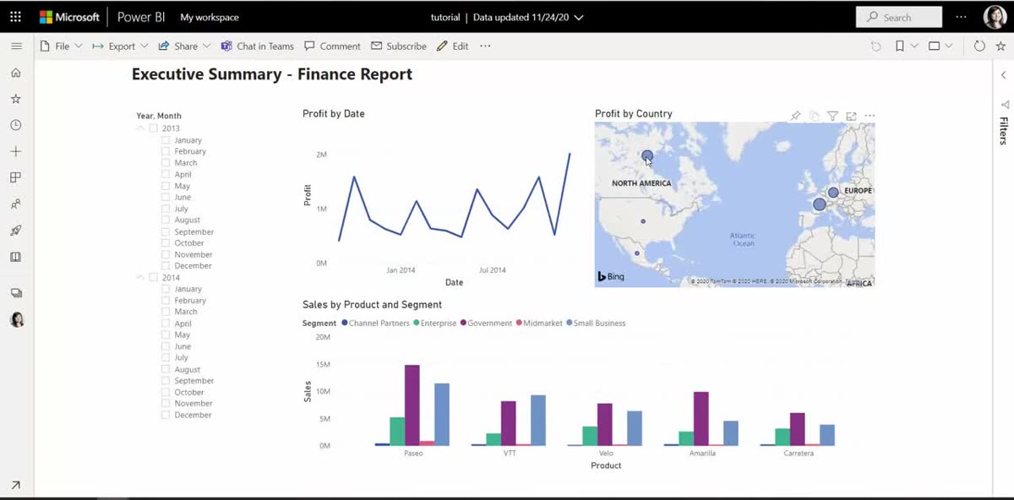Click the Create plus icon in sidebar
The image size is (1014, 500).
click(x=15, y=151)
